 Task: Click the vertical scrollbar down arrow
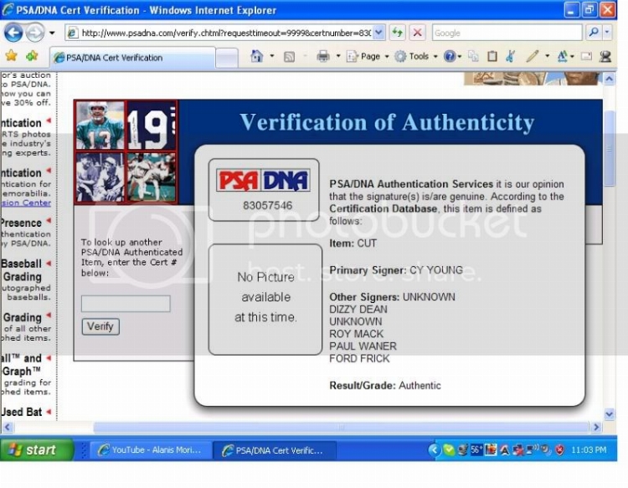(610, 414)
